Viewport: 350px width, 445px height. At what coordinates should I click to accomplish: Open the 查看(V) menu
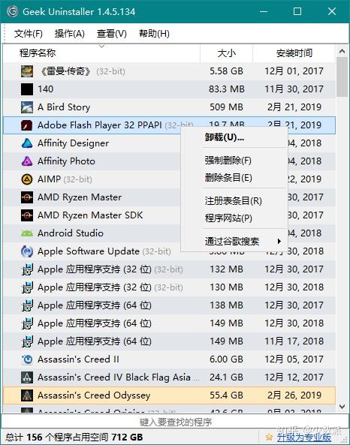click(112, 34)
